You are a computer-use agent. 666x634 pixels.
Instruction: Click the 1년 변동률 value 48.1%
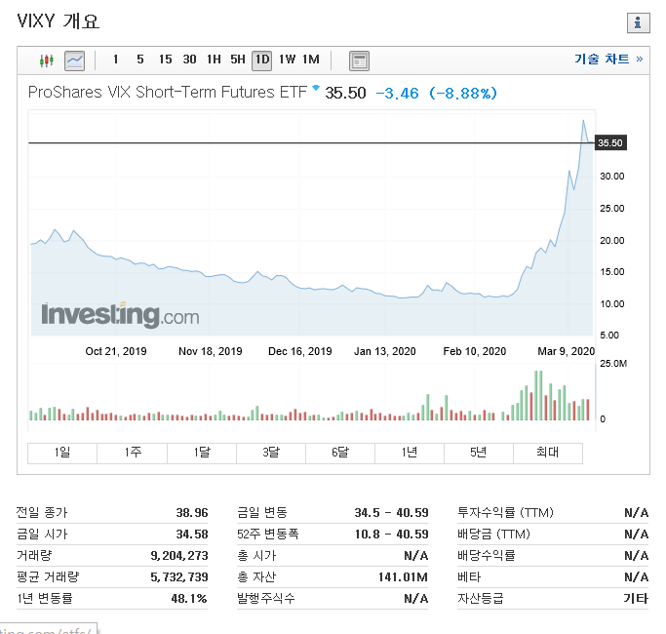(x=189, y=599)
